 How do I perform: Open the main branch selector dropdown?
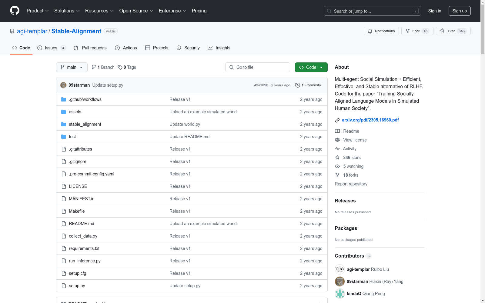72,67
